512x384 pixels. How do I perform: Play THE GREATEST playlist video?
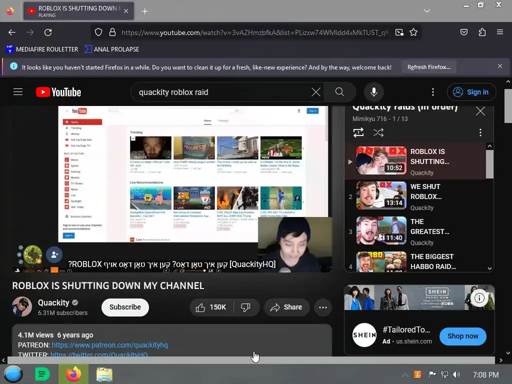point(415,232)
